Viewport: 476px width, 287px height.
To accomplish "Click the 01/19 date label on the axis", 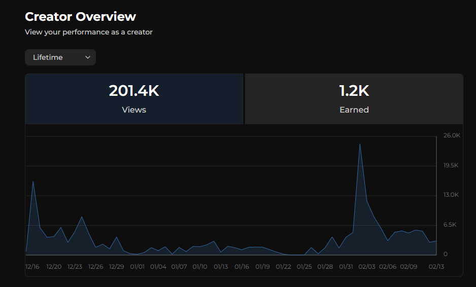I will [x=262, y=267].
